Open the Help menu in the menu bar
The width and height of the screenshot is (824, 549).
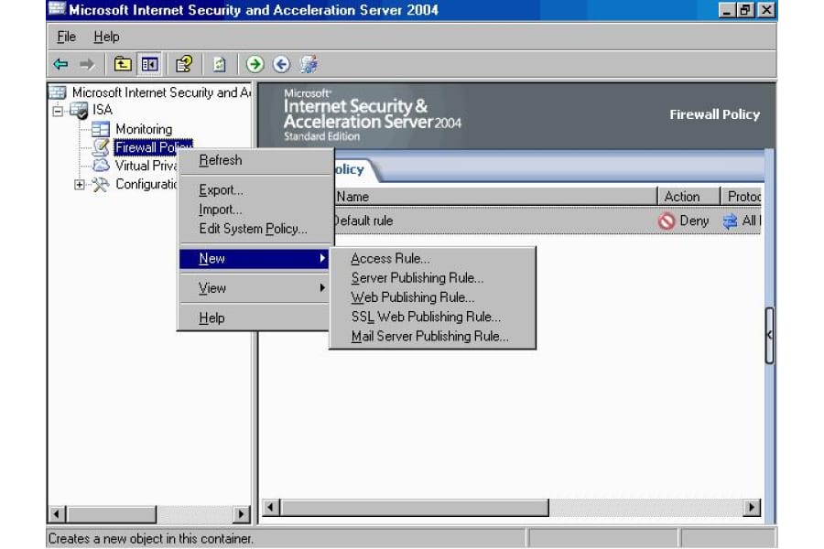coord(107,37)
